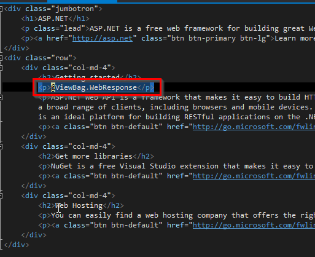Collapse the jumbotron div outline marker

(1, 9)
